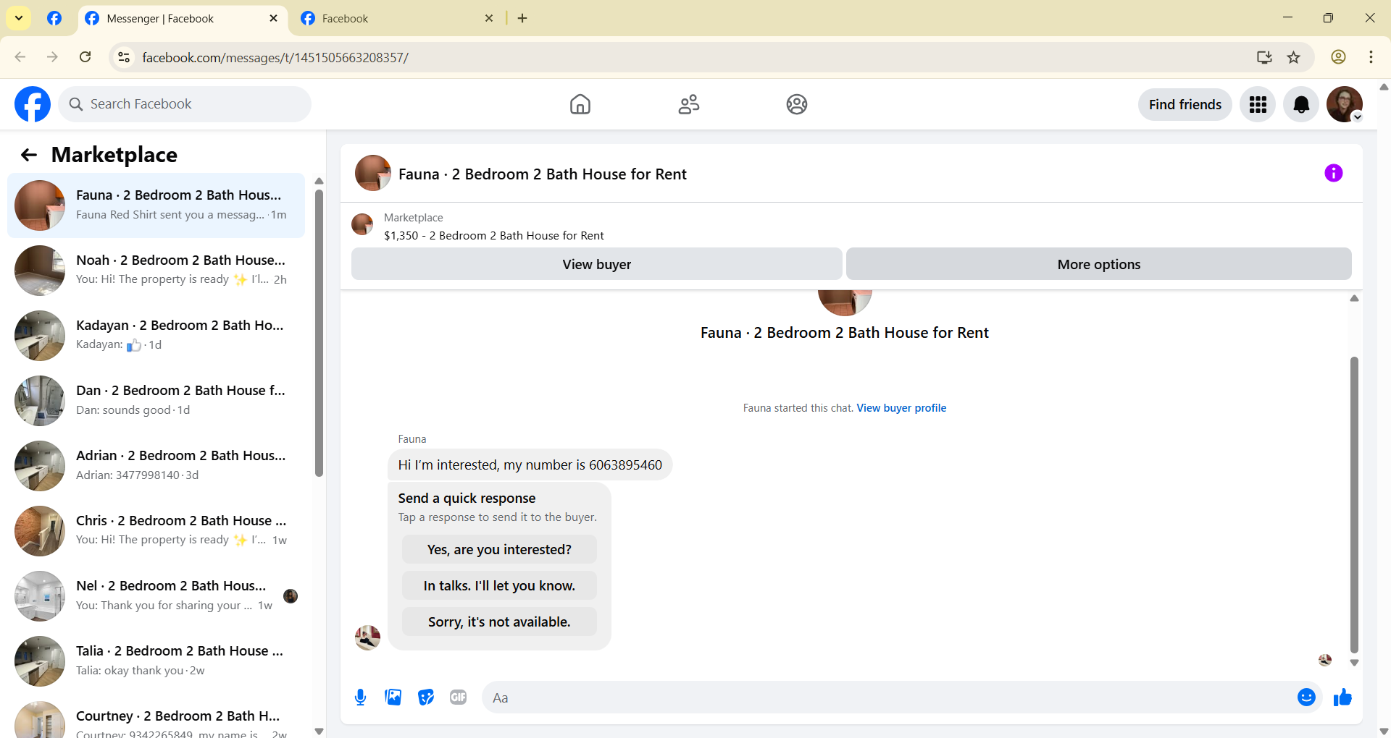Record a voice clip with microphone icon
This screenshot has height=738, width=1391.
coord(360,697)
